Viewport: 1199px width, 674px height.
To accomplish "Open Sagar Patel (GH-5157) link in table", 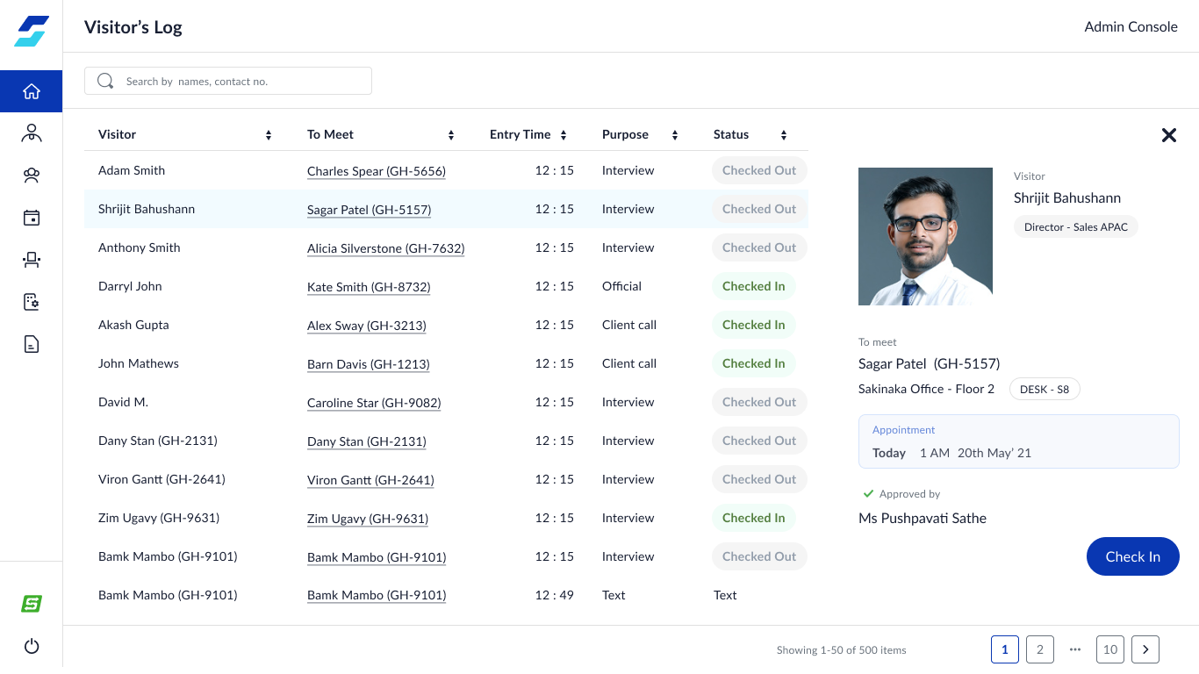I will 369,210.
